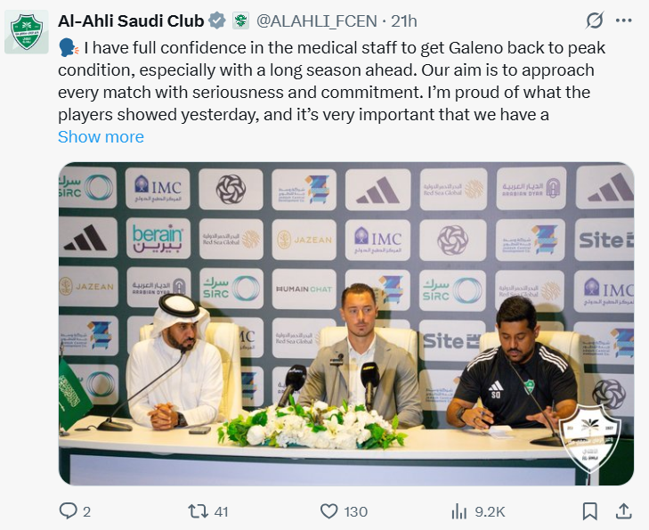
Task: Open the Grok explain icon
Action: pyautogui.click(x=595, y=20)
